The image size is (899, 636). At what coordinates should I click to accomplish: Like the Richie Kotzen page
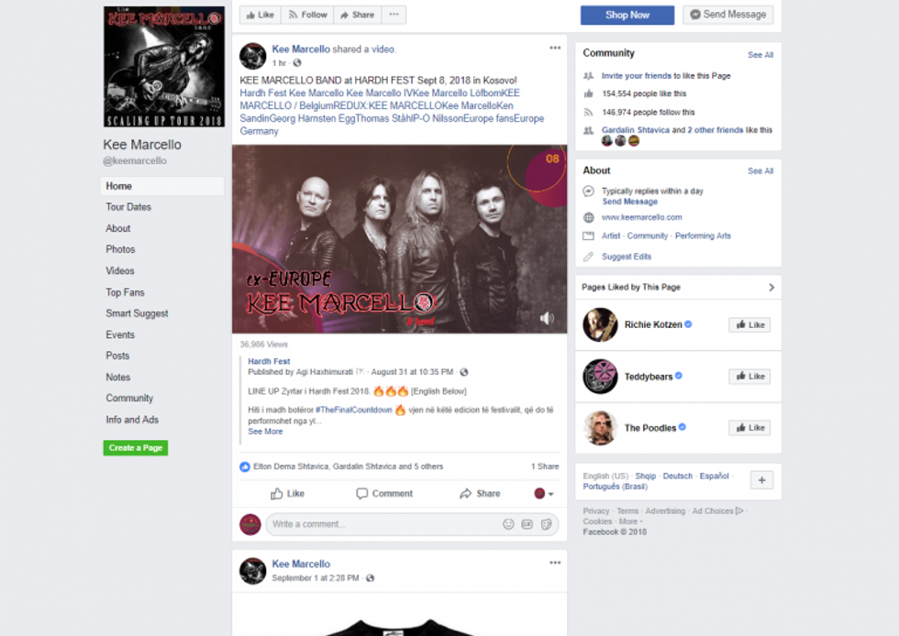pyautogui.click(x=750, y=325)
